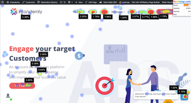Open Materialize Options gear item
The image size is (191, 103).
[x=47, y=2]
